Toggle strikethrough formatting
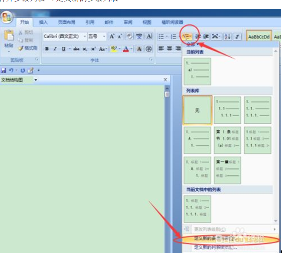This screenshot has height=253, width=283. 76,49
